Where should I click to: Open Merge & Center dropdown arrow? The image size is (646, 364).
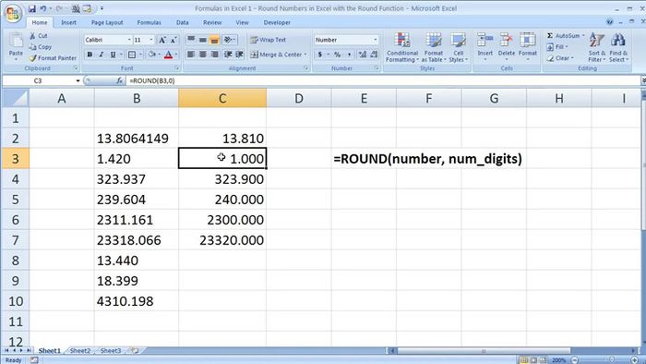pyautogui.click(x=305, y=55)
